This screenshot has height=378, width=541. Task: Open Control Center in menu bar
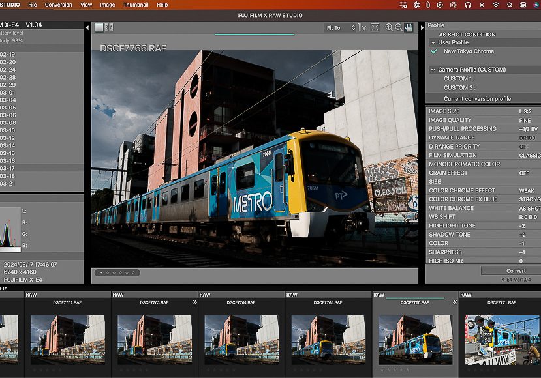(523, 5)
